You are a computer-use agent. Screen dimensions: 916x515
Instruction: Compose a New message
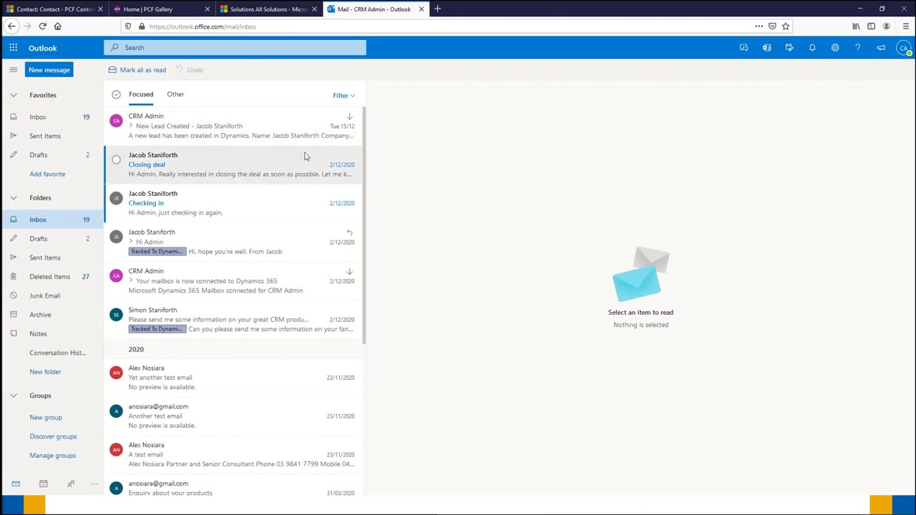coord(49,70)
